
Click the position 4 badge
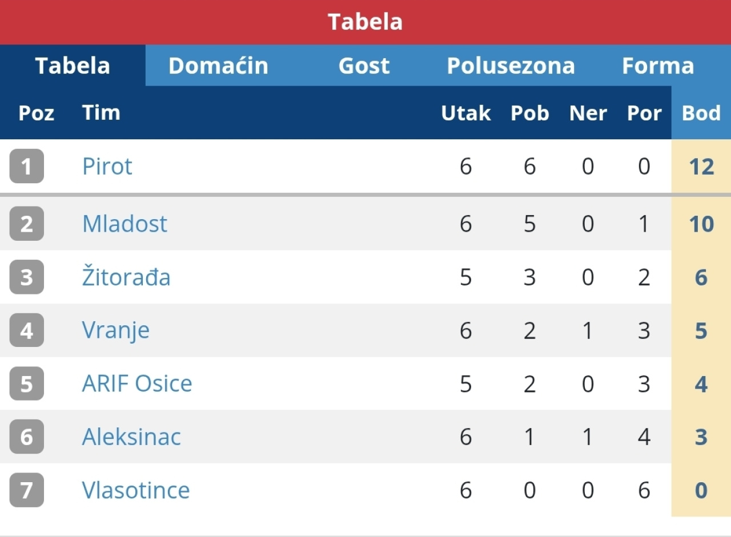(27, 330)
